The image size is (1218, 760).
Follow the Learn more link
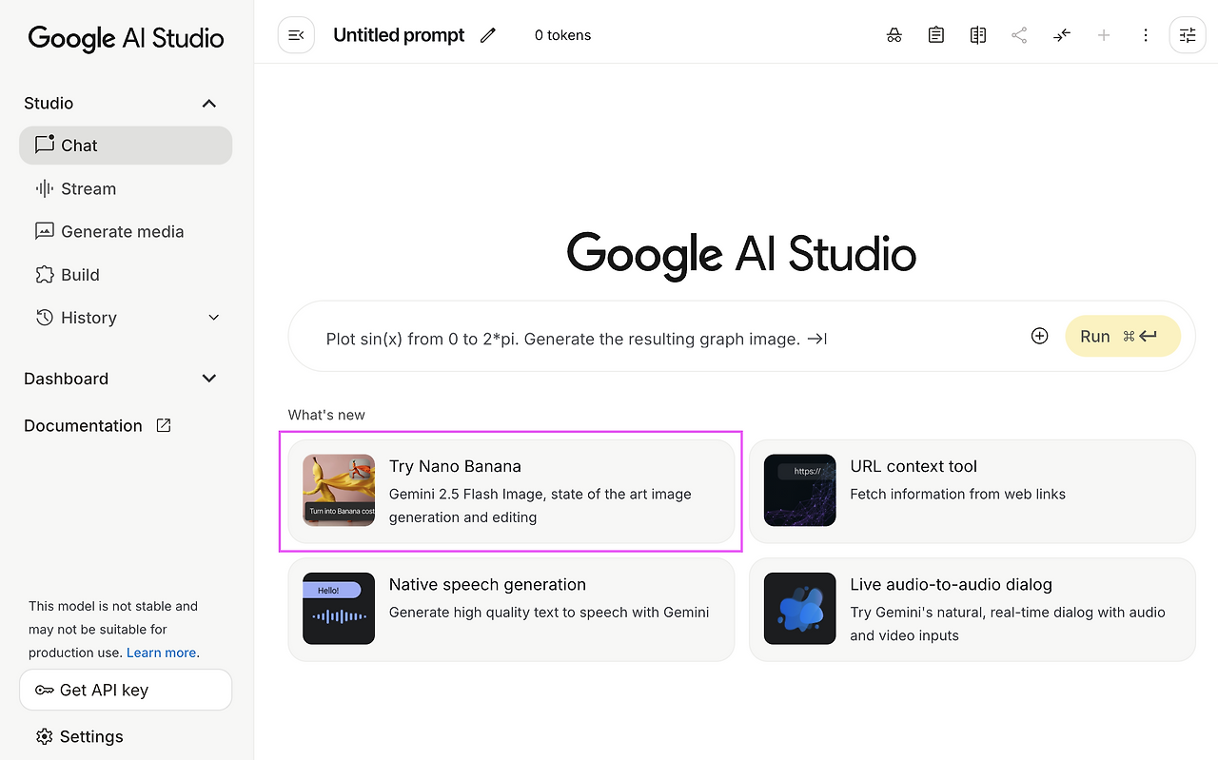pyautogui.click(x=161, y=653)
